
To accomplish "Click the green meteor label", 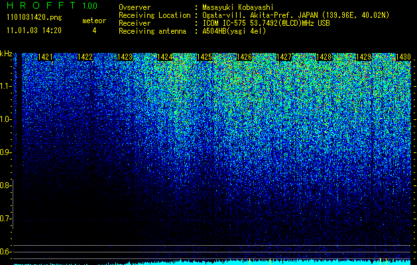I will pyautogui.click(x=94, y=21).
